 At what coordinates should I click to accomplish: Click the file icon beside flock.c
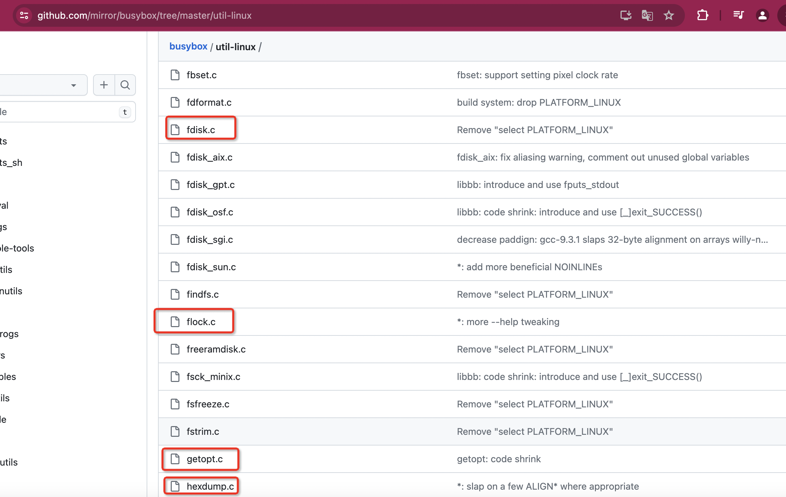point(175,322)
